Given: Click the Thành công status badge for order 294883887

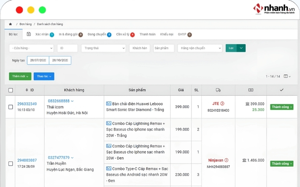Looking at the screenshot, I should 282,164.
